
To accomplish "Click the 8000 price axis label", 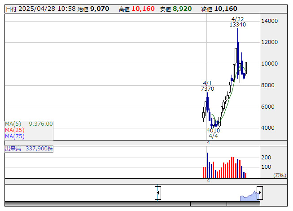I will (267, 85).
